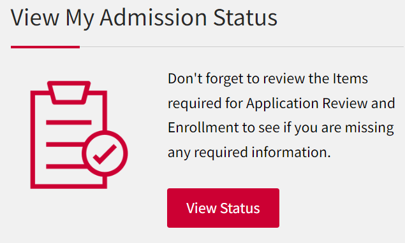Click the text "required for Application Review and"
The width and height of the screenshot is (405, 243).
click(x=281, y=104)
